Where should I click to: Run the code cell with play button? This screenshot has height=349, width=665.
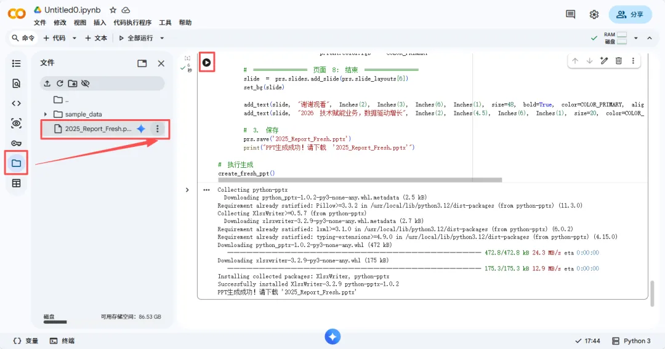click(x=206, y=63)
